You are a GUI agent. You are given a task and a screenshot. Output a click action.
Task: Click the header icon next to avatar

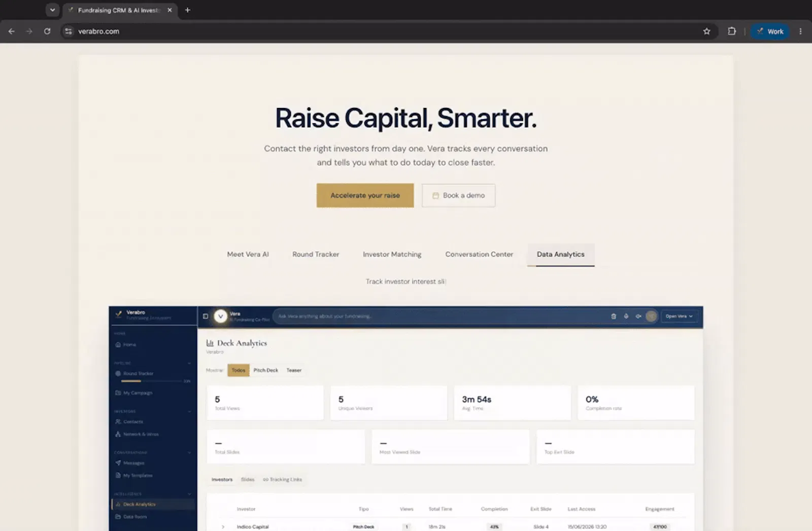[x=638, y=316]
